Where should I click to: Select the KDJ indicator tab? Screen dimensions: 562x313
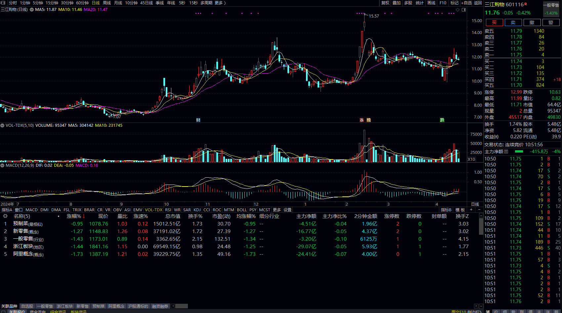(197, 210)
